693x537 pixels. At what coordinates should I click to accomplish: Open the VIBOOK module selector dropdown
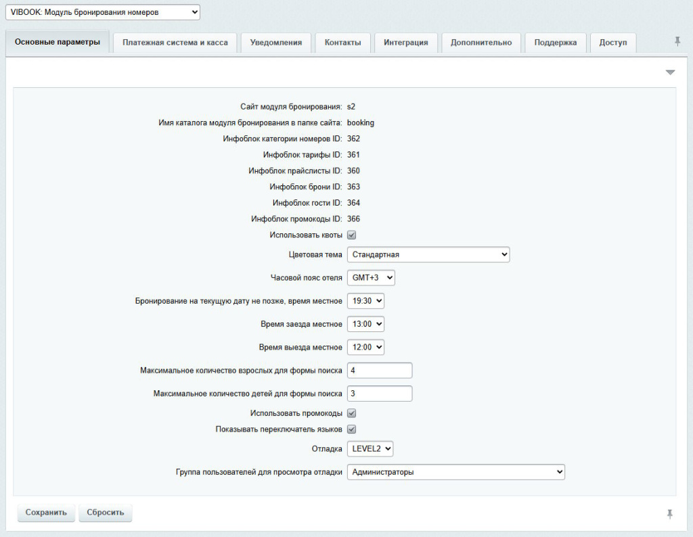(103, 11)
